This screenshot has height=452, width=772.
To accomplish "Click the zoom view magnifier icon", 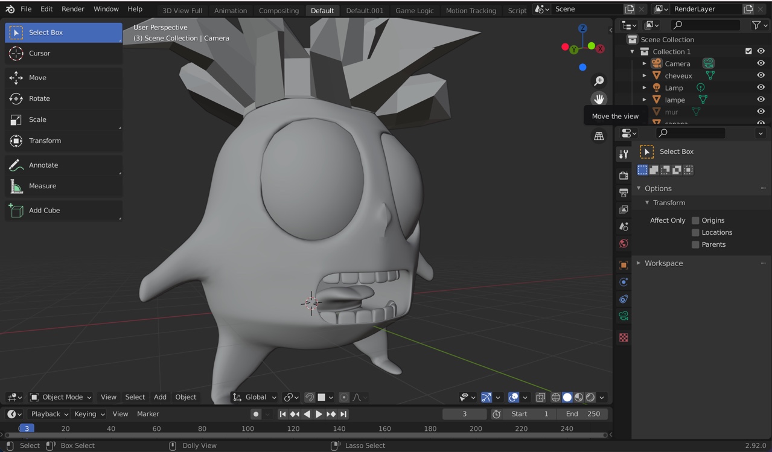I will click(x=599, y=81).
